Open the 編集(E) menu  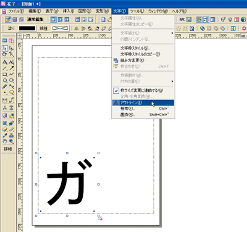point(35,11)
